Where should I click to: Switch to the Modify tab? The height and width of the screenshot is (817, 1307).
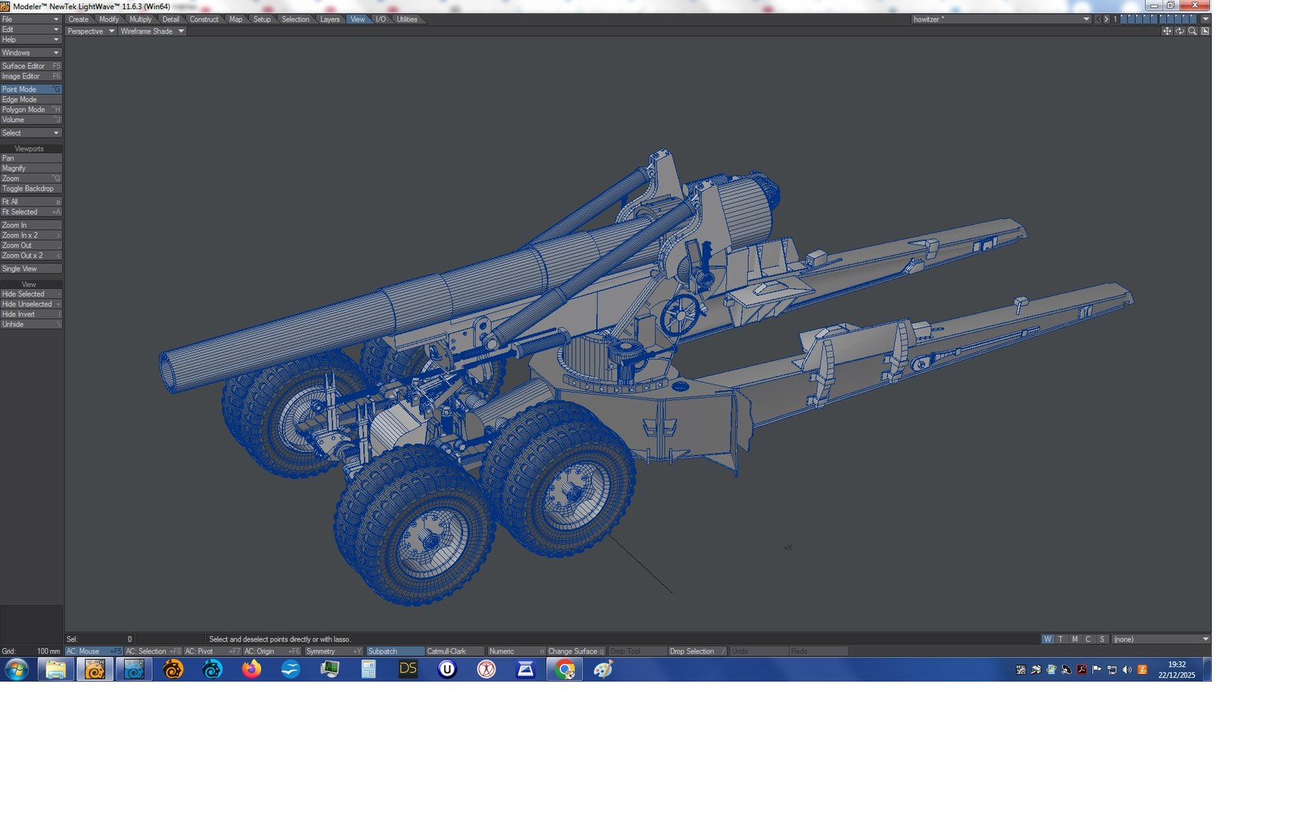click(109, 20)
